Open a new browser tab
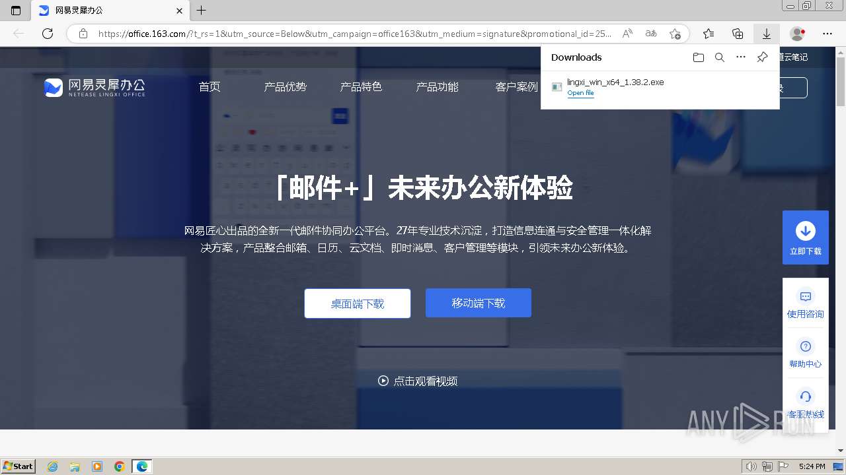 click(202, 11)
